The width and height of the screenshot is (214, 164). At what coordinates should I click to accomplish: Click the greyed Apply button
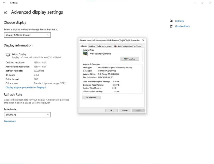click(138, 110)
